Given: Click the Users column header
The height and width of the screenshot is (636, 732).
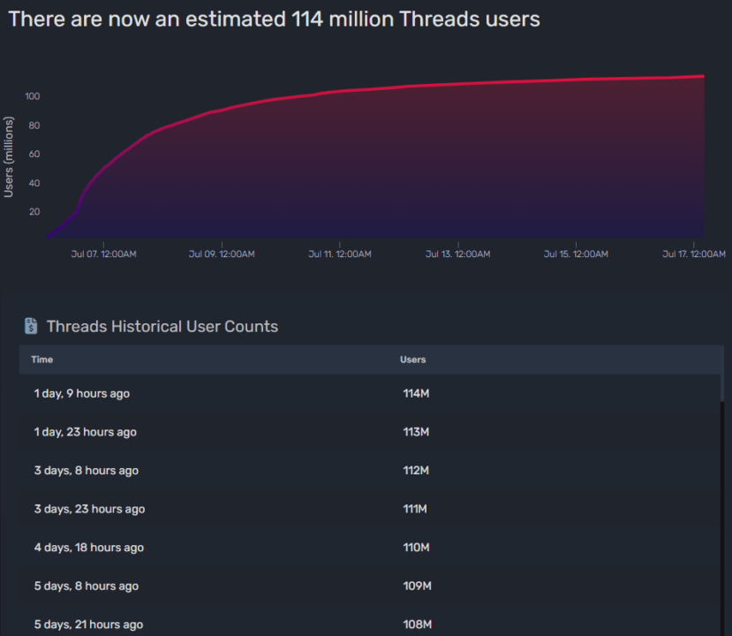Looking at the screenshot, I should coord(412,360).
